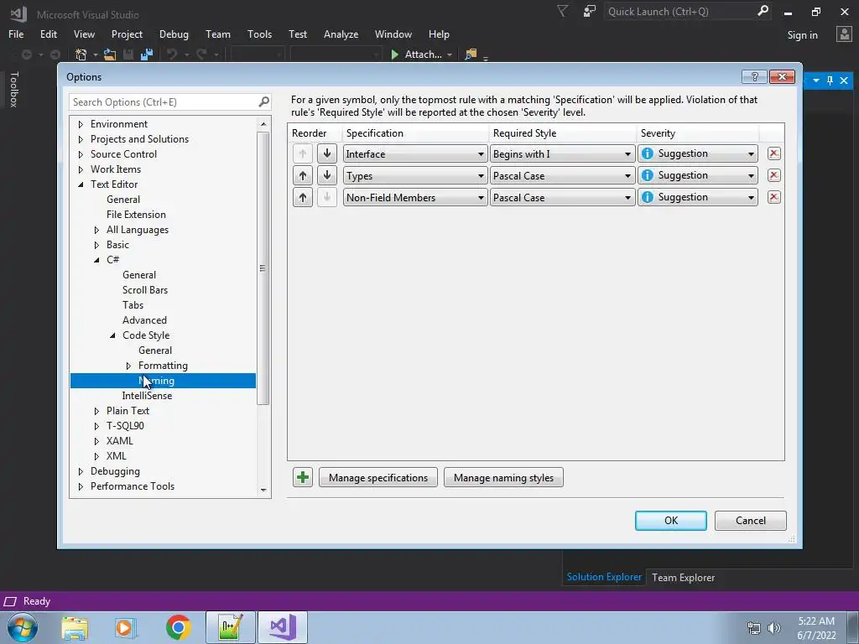Viewport: 859px width, 644px height.
Task: Expand the Debugging tree node
Action: coord(81,471)
